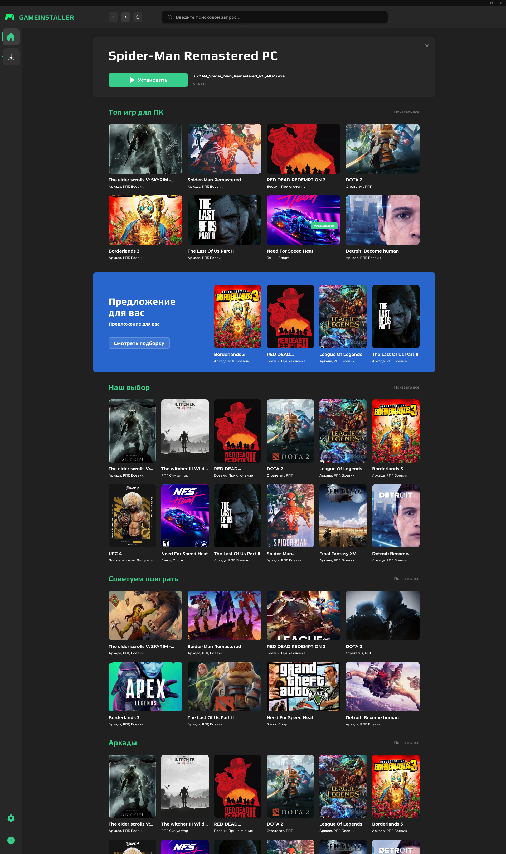Show all in Советуем поиграть section
Screen dimensions: 506x854
click(406, 579)
